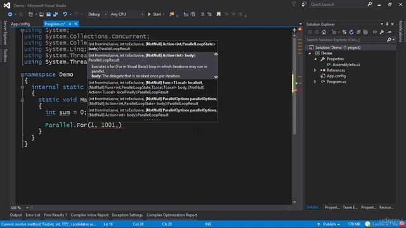Open the Debug configuration dropdown
The height and width of the screenshot is (228, 406).
click(97, 14)
